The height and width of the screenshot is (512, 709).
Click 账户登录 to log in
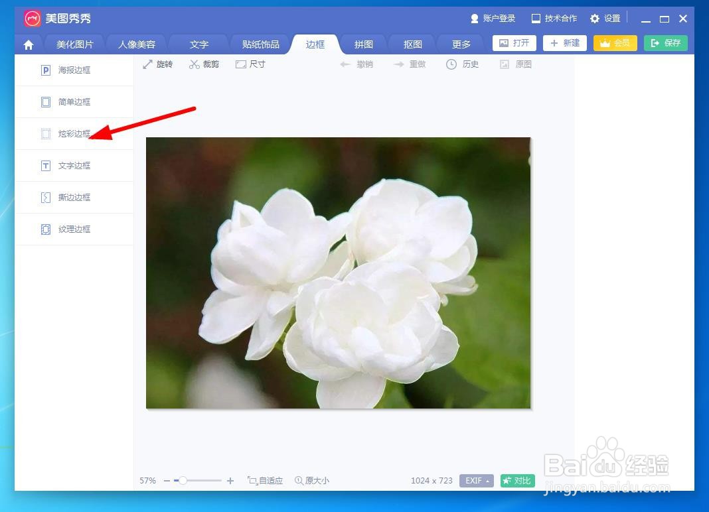point(493,18)
